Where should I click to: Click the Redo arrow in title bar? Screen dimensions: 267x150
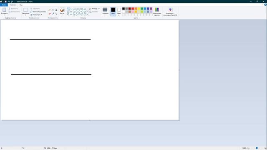[12, 2]
